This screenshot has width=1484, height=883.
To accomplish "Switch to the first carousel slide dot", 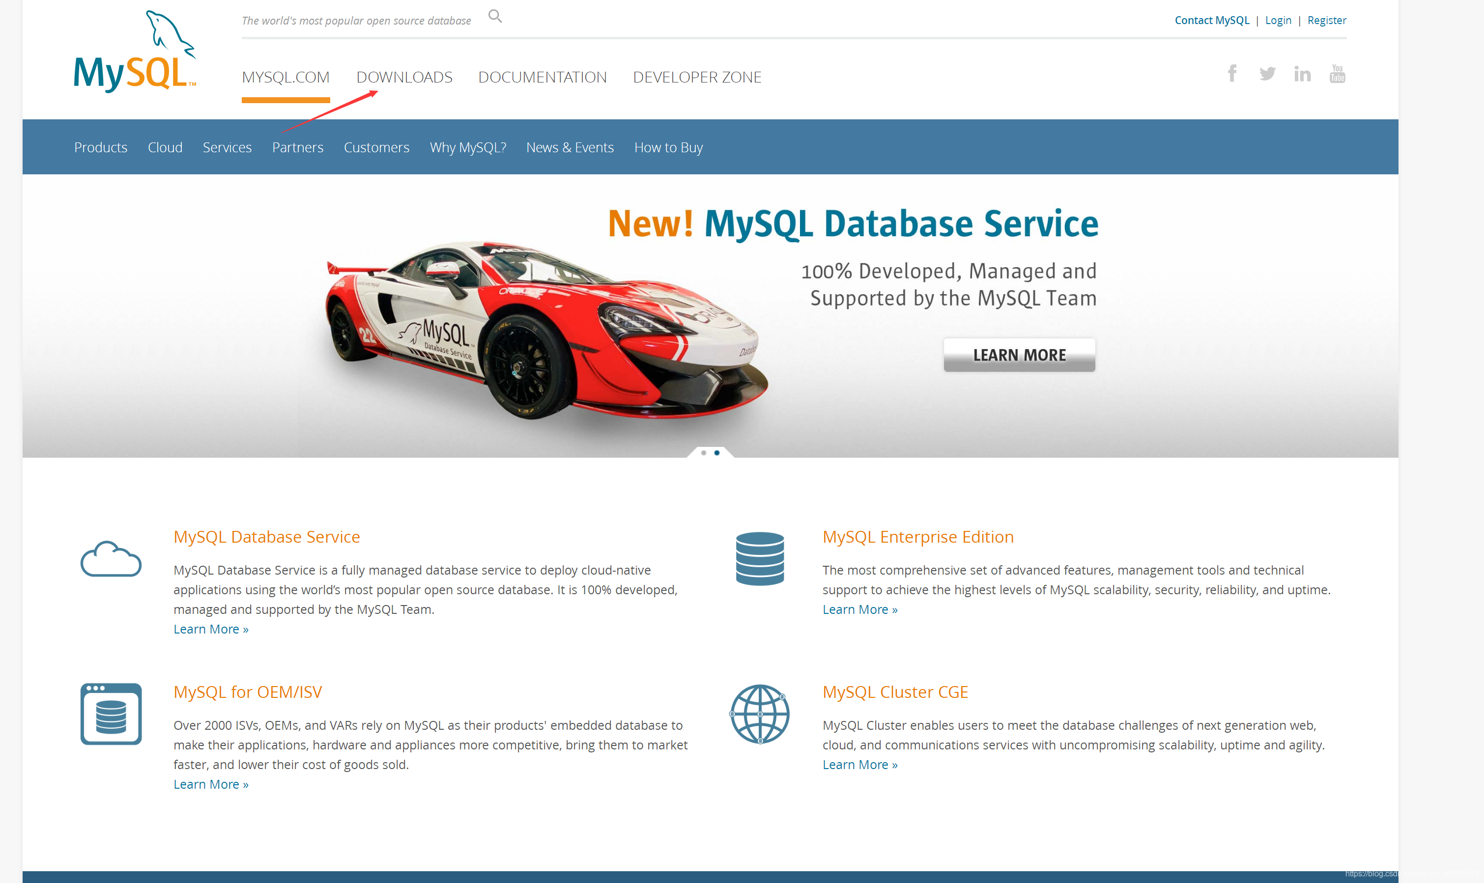I will [x=704, y=453].
